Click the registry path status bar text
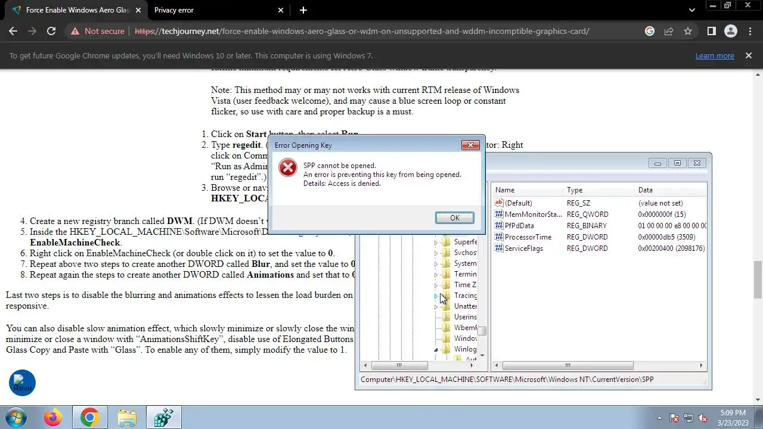 pos(507,379)
